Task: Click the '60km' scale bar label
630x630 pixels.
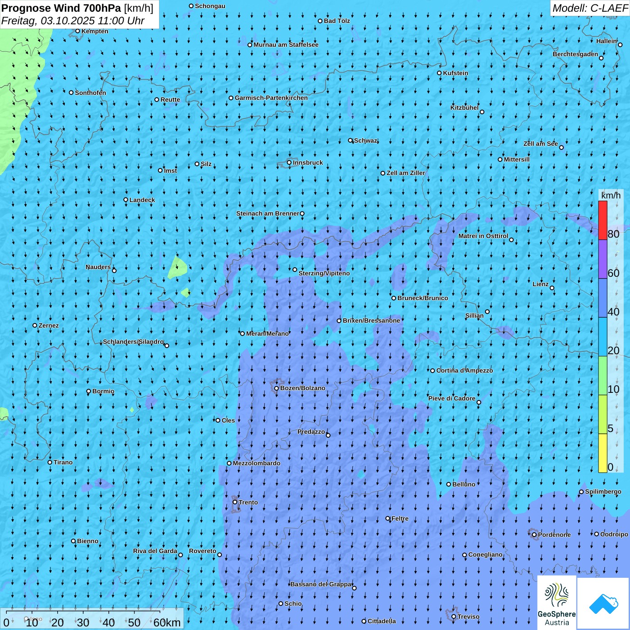Action: (x=167, y=622)
